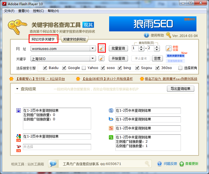The width and height of the screenshot is (209, 174).
Task: Click the 狼雨SEO banner advertisement
Action: click(x=153, y=24)
